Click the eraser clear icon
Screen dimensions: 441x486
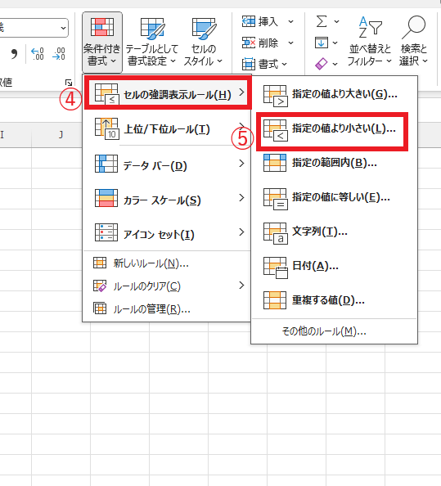[322, 64]
